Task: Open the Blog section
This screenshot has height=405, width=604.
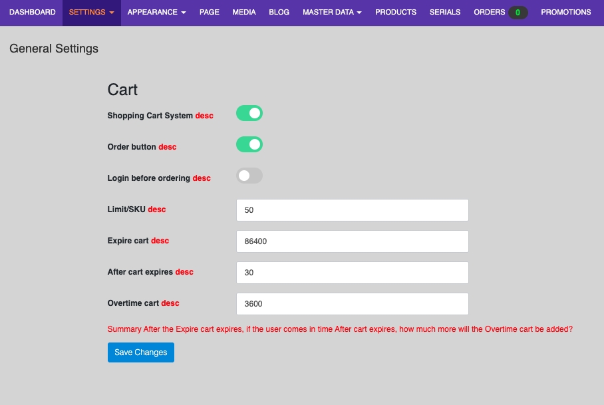Action: (279, 13)
